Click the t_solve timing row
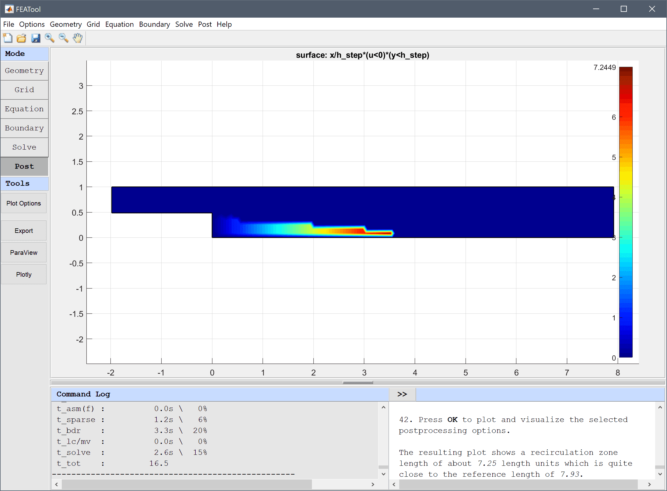 tap(132, 452)
